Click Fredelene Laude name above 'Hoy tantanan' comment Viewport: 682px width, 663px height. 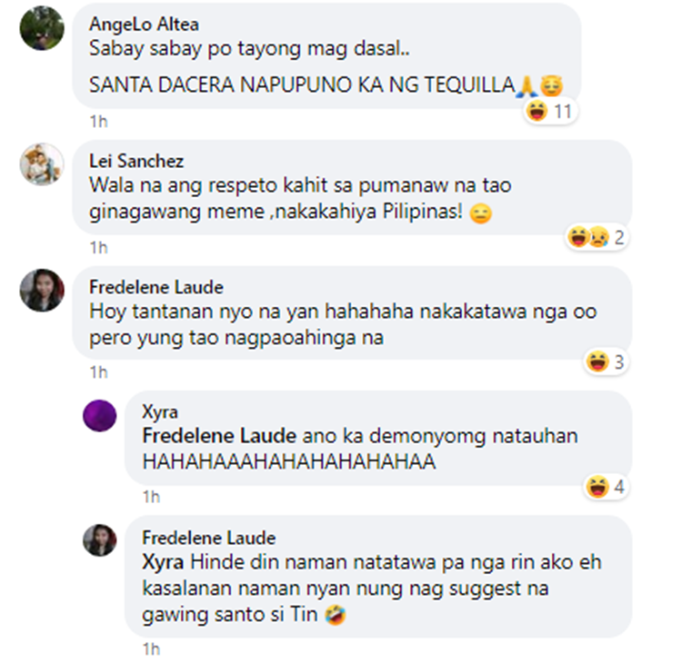pos(156,287)
